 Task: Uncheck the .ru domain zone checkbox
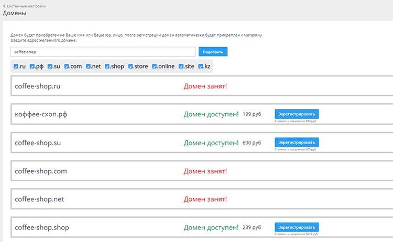(x=16, y=67)
